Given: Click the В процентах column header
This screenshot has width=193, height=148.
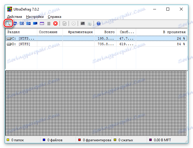Looking at the screenshot, I should pyautogui.click(x=162, y=32).
